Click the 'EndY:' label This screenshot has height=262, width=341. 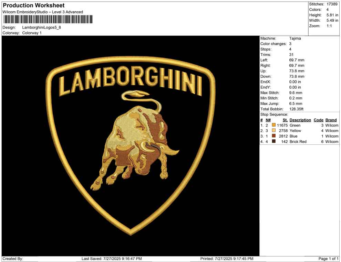click(266, 87)
